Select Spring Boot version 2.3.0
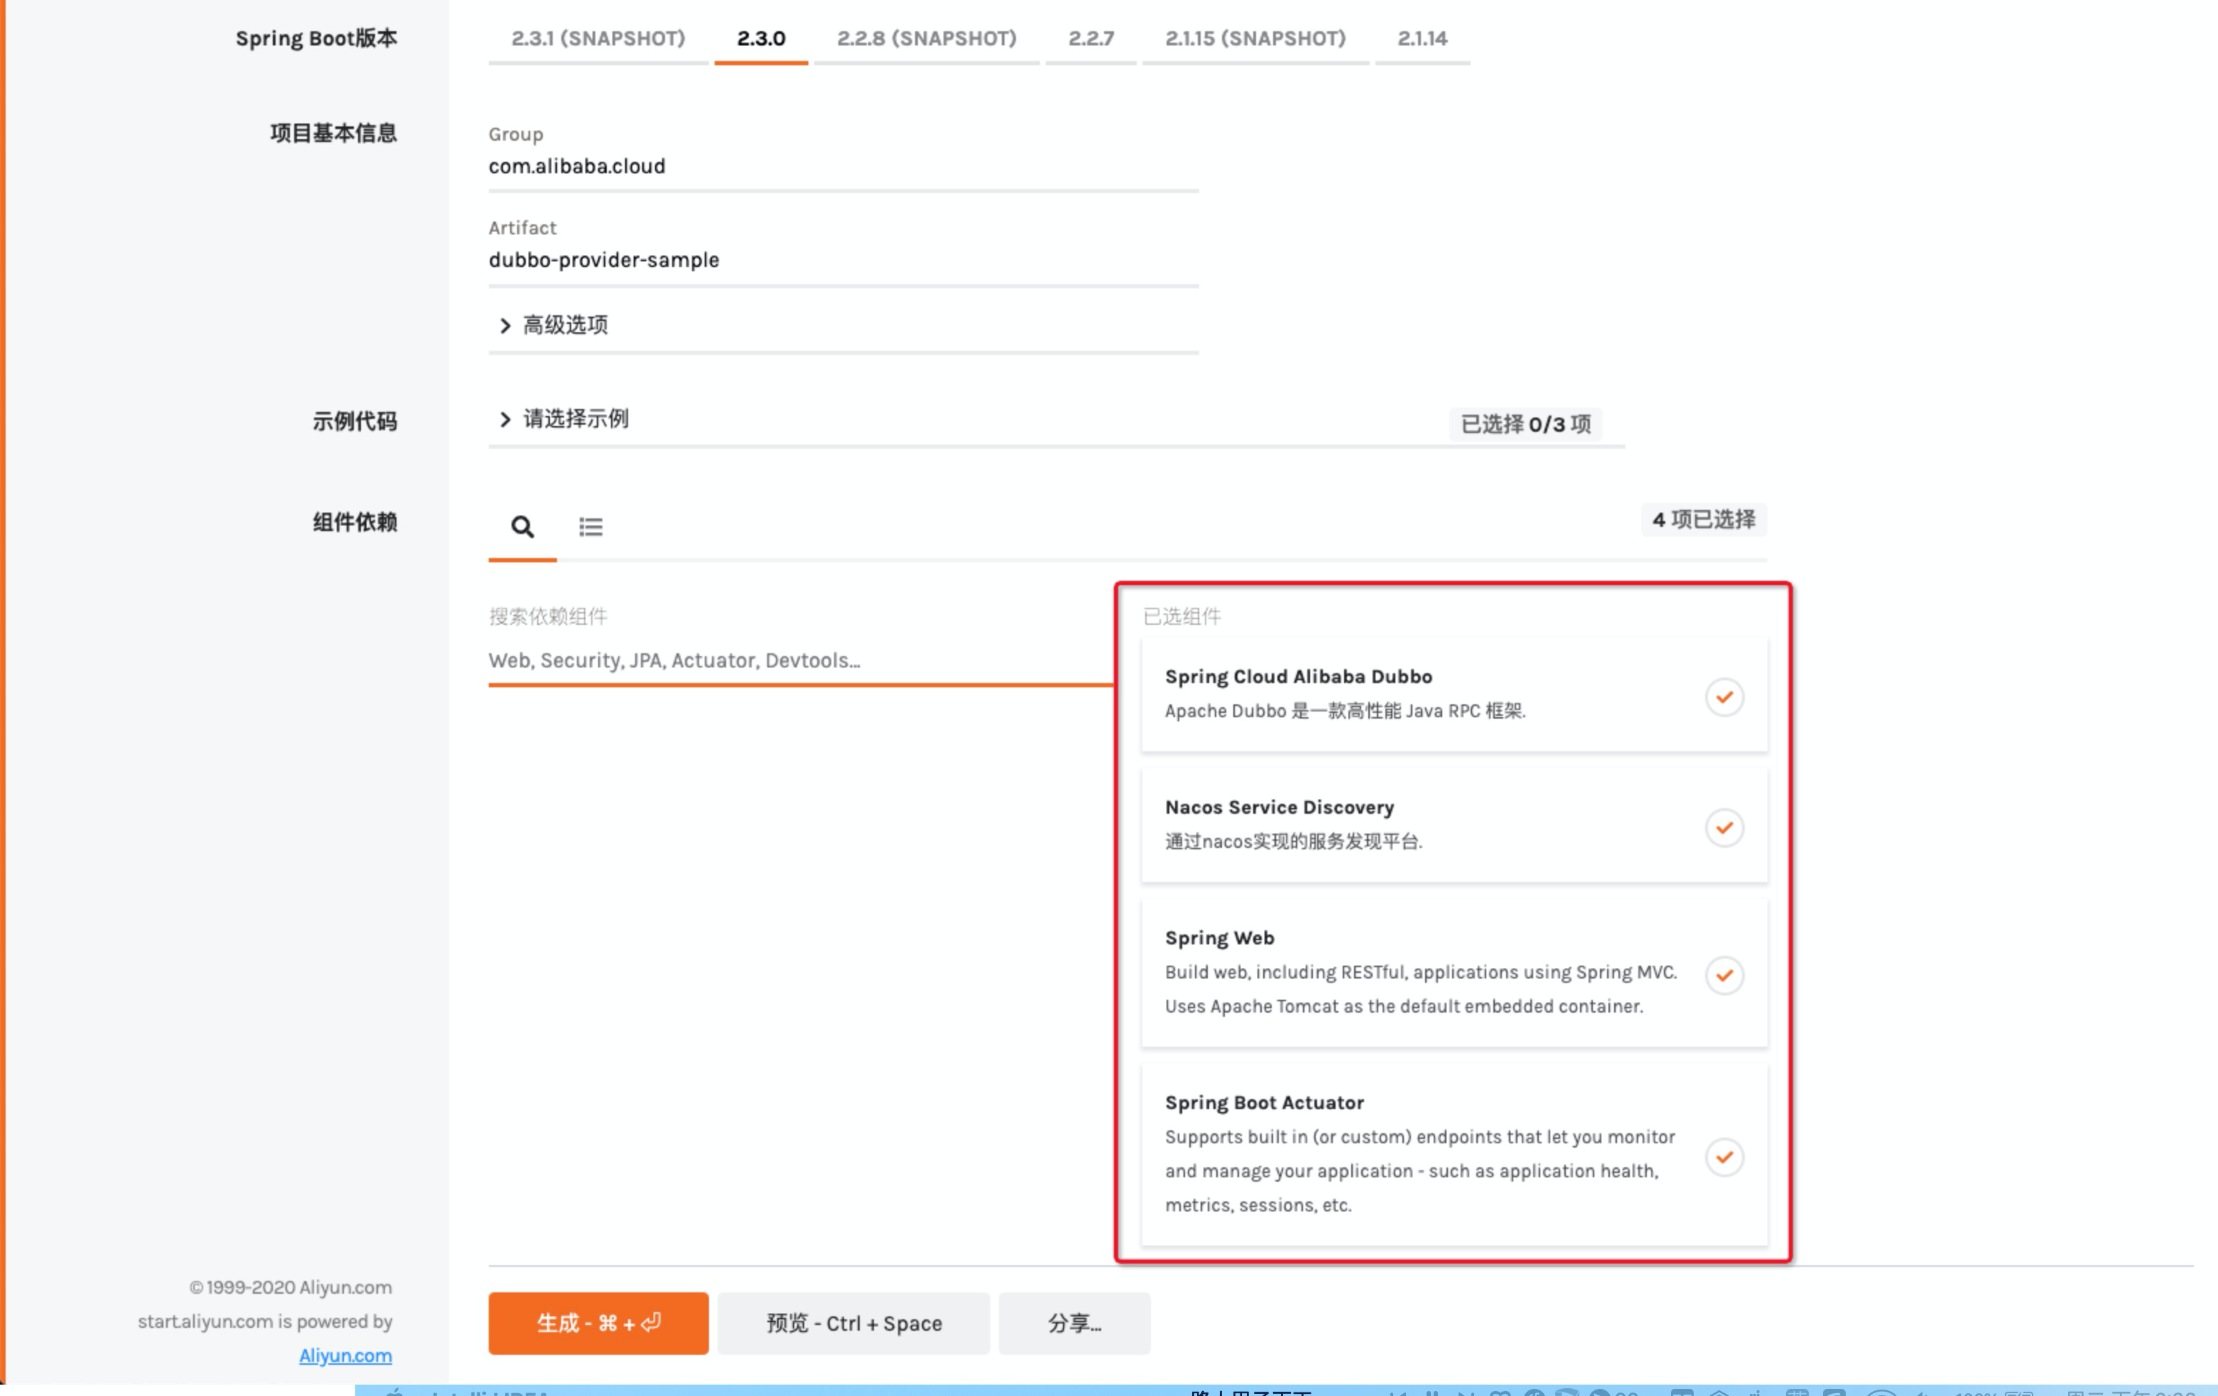Viewport: 2218px width, 1396px height. pos(761,38)
